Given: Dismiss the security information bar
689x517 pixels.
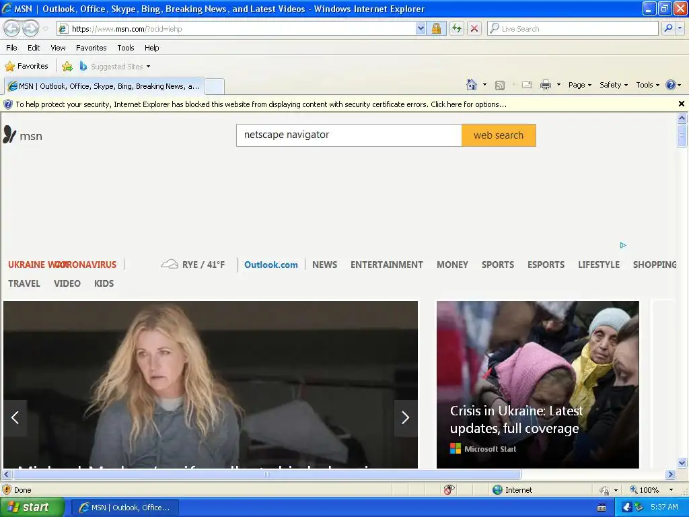Looking at the screenshot, I should click(x=681, y=104).
